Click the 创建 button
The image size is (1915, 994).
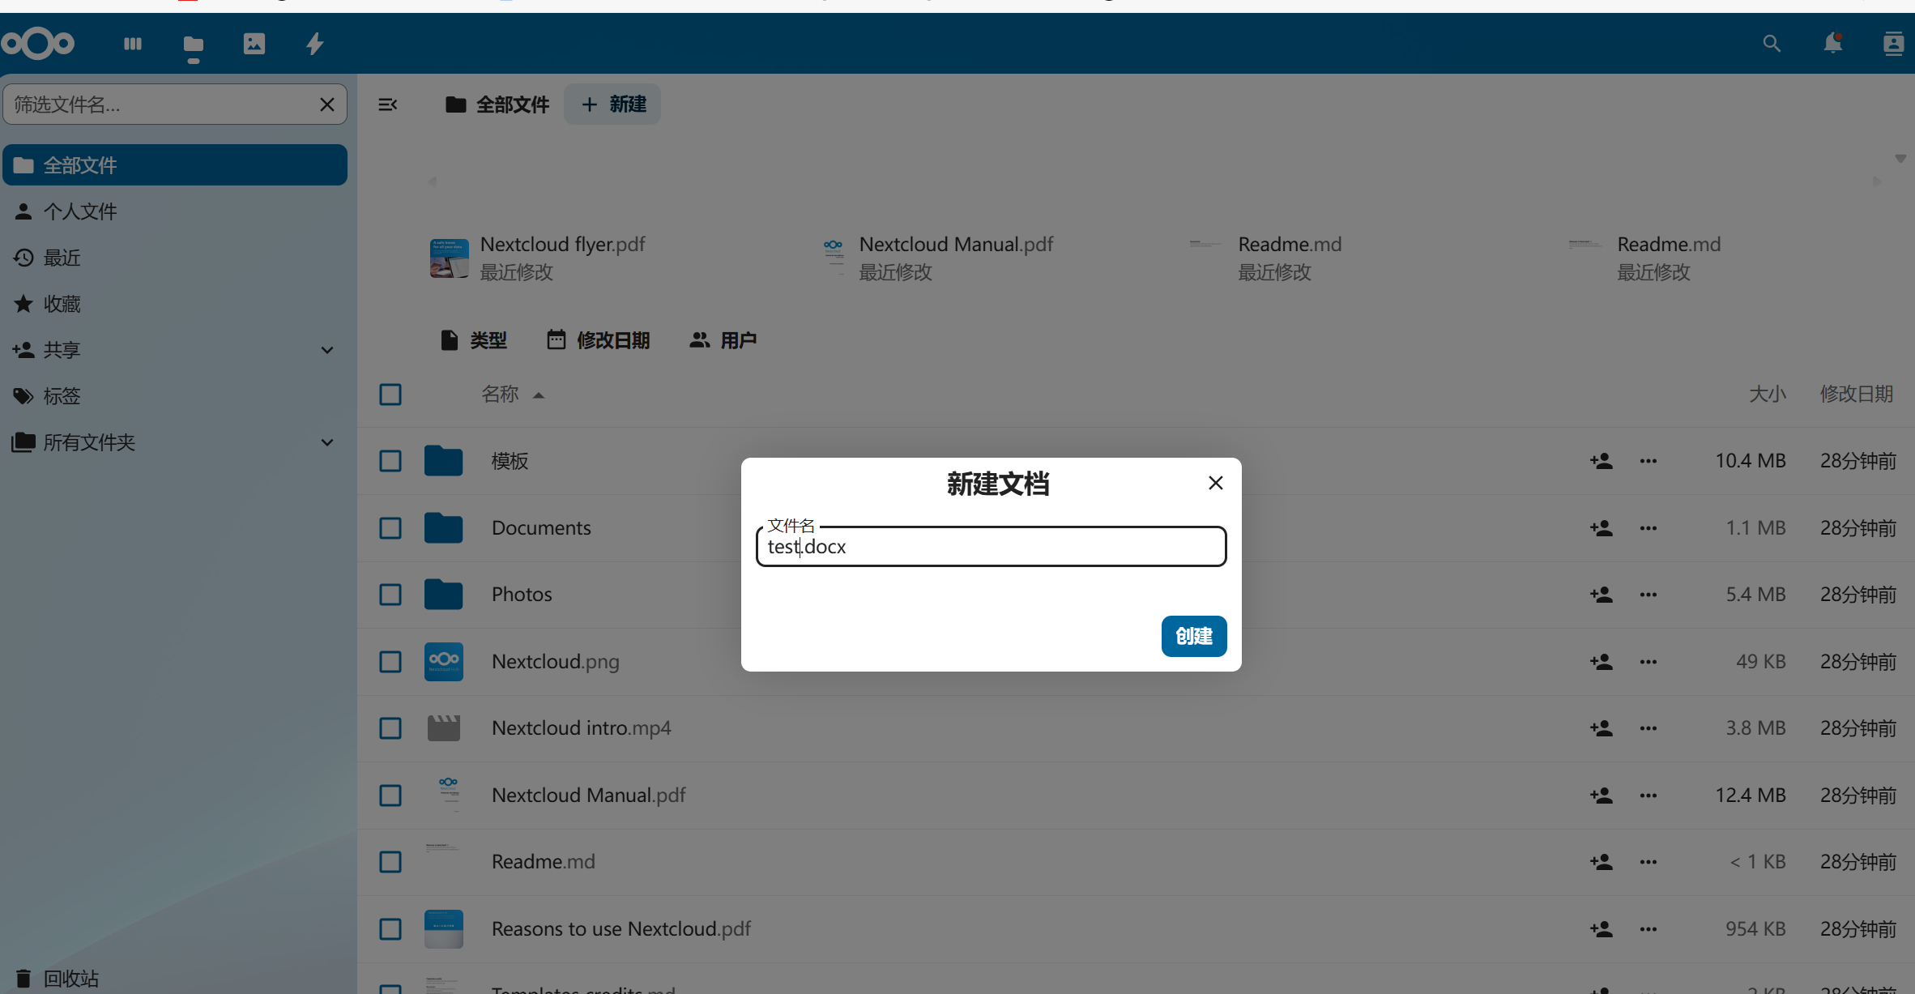[1193, 636]
